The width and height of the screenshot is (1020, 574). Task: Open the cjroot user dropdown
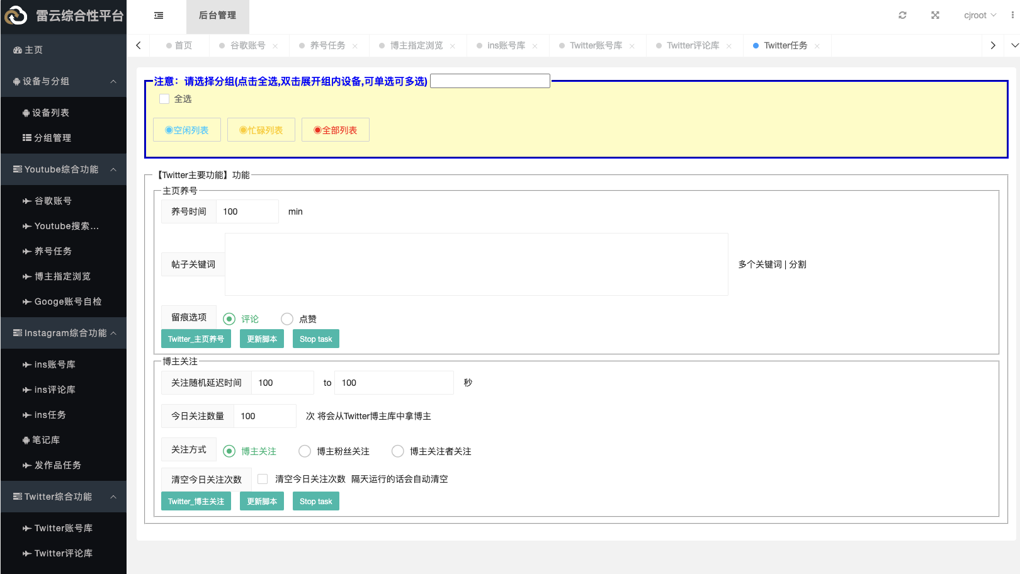click(980, 15)
